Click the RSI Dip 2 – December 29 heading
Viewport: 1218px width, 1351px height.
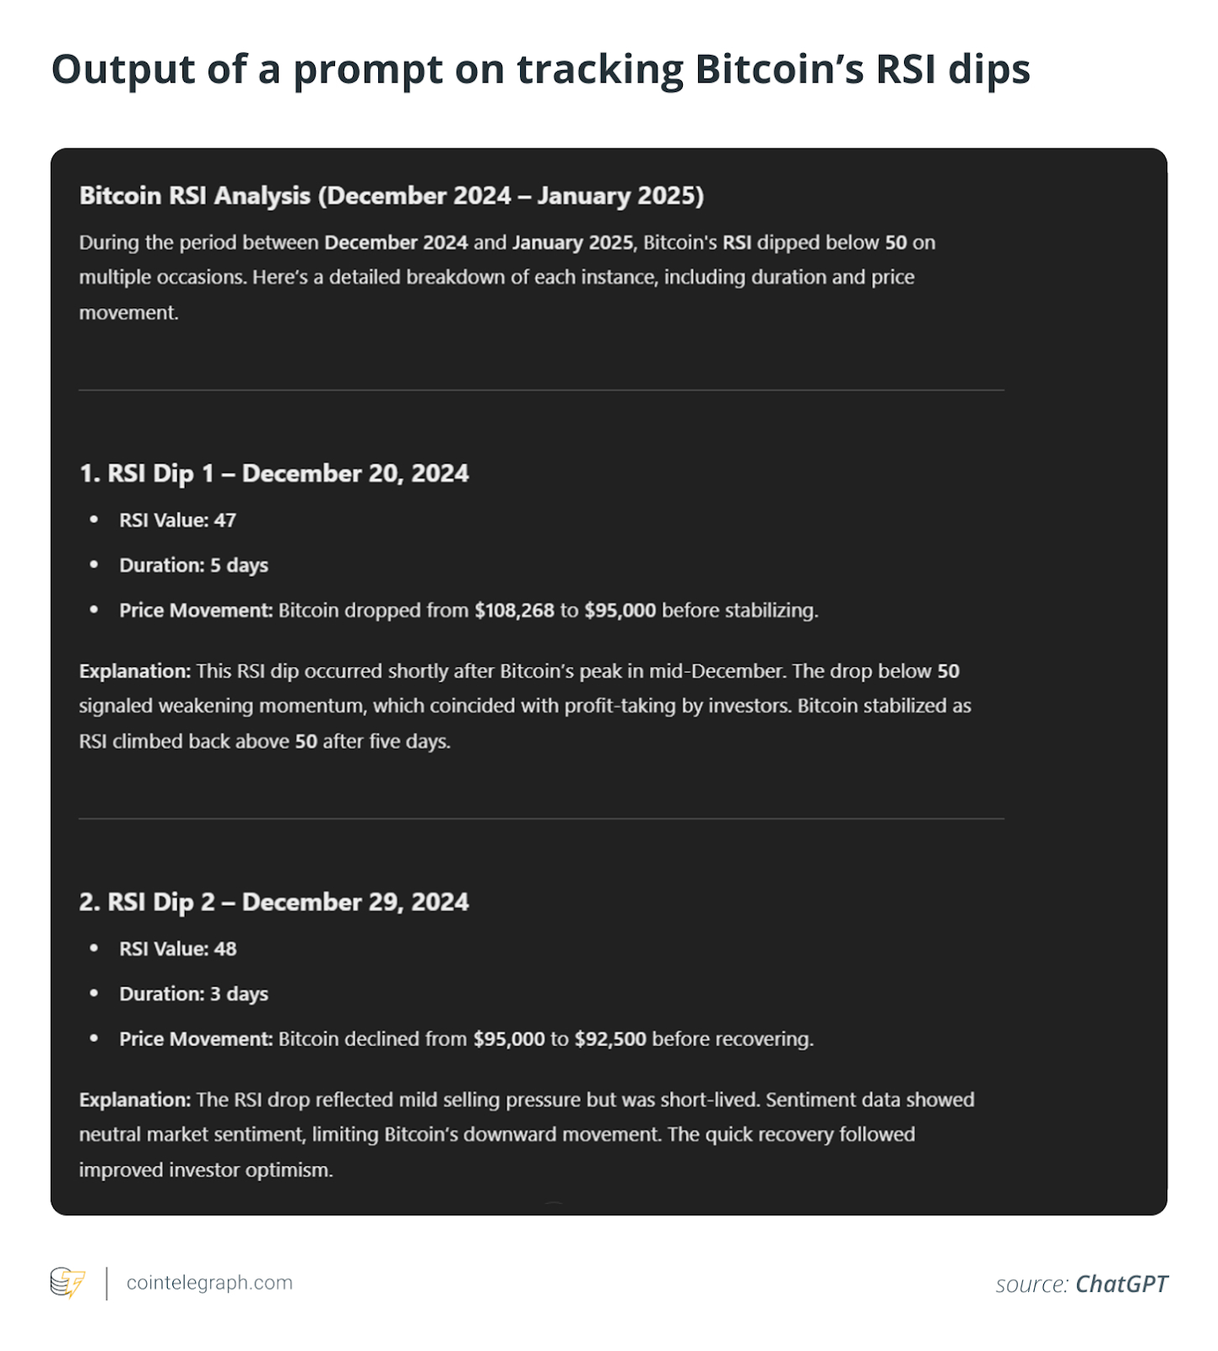point(273,903)
